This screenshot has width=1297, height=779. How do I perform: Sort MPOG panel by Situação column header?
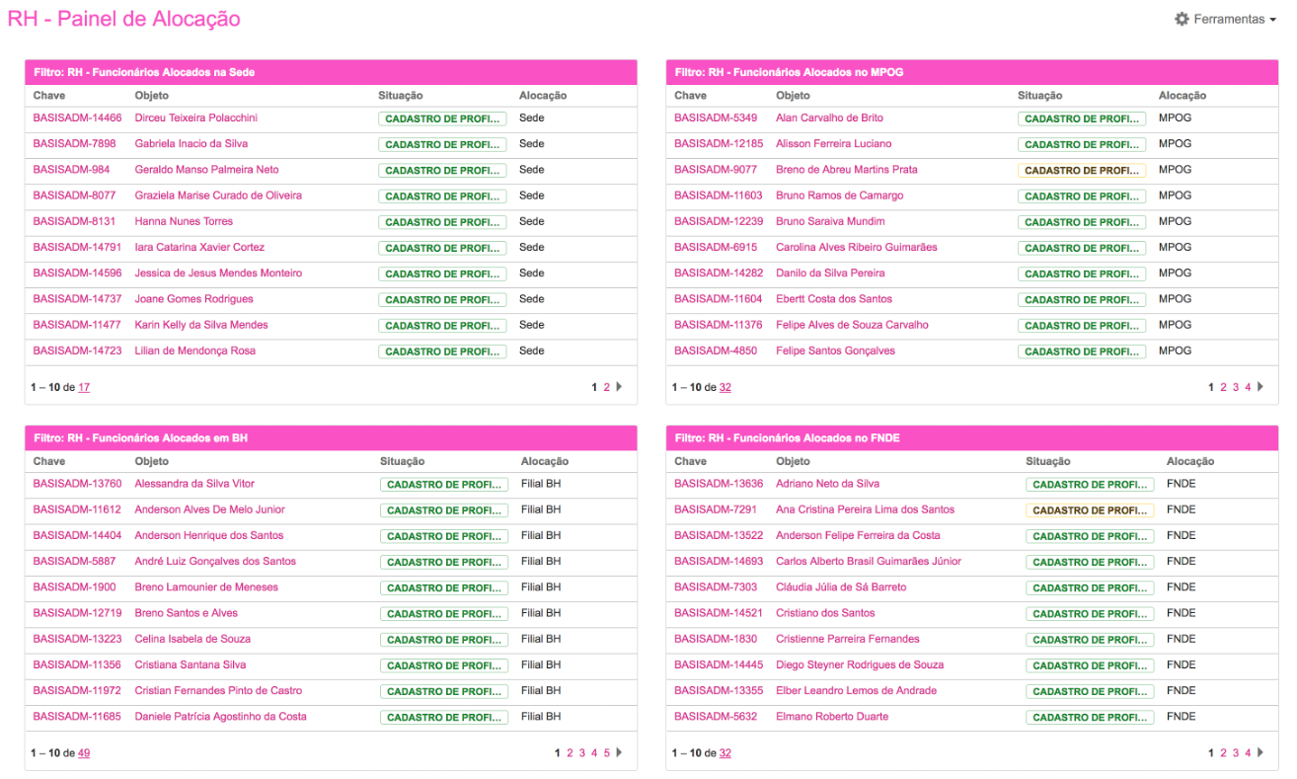(1039, 96)
